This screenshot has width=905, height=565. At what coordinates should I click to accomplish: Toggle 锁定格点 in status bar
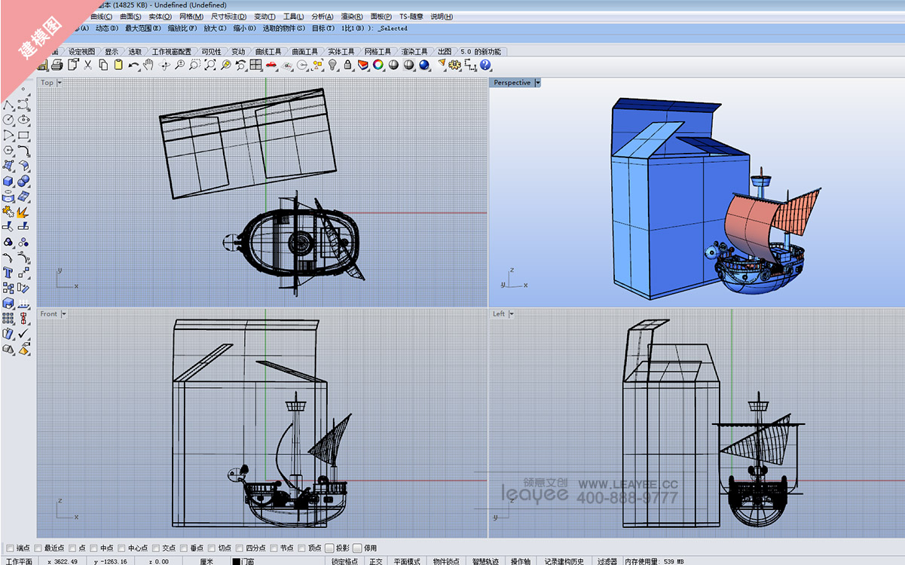click(345, 561)
